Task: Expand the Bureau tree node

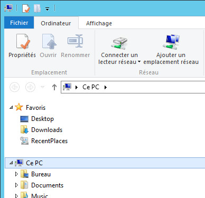Action: click(x=16, y=174)
